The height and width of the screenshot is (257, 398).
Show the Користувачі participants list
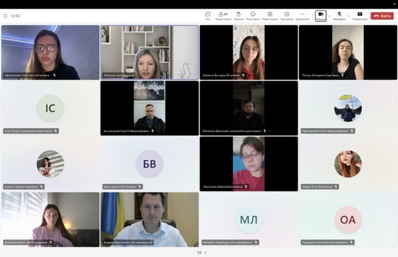[223, 15]
